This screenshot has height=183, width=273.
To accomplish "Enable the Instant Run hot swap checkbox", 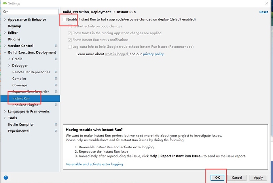I will [x=64, y=19].
